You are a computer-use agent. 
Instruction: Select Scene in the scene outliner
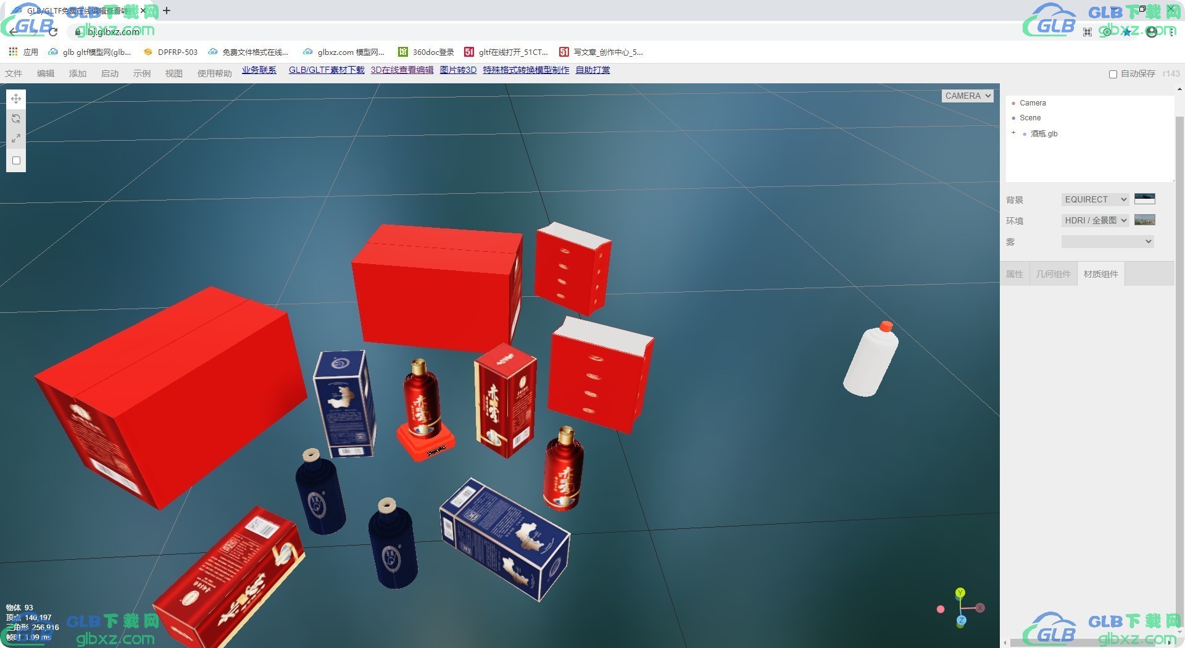1030,118
